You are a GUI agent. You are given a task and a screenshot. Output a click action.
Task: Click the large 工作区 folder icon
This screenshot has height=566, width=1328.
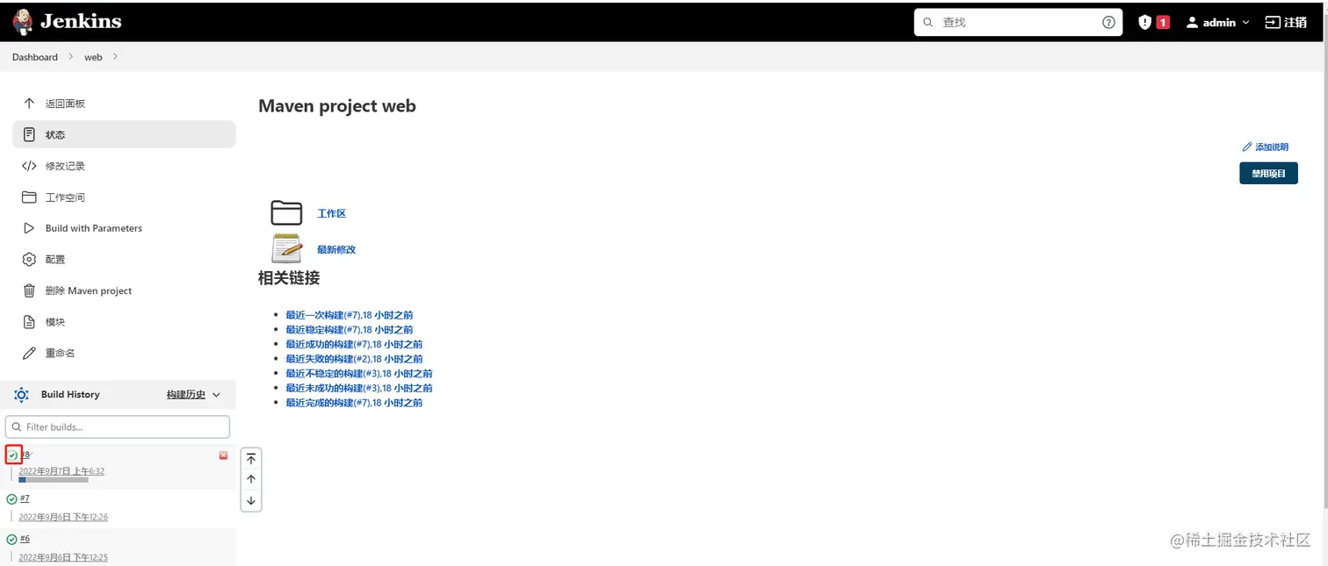(x=286, y=213)
